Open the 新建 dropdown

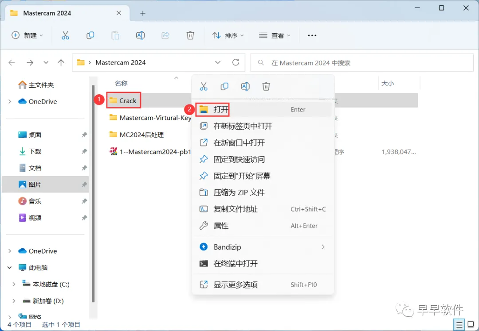point(27,35)
